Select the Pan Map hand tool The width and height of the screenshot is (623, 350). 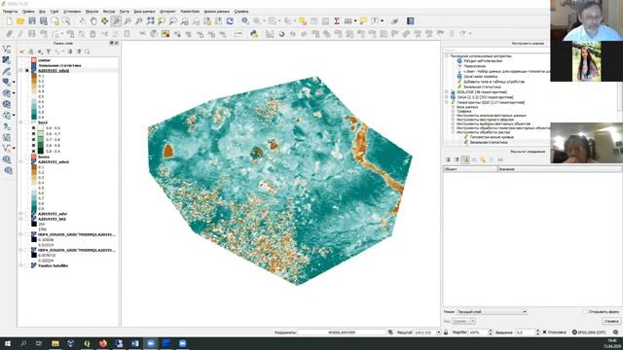(93, 21)
